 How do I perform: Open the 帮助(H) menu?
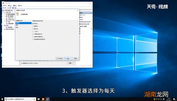click(20, 6)
